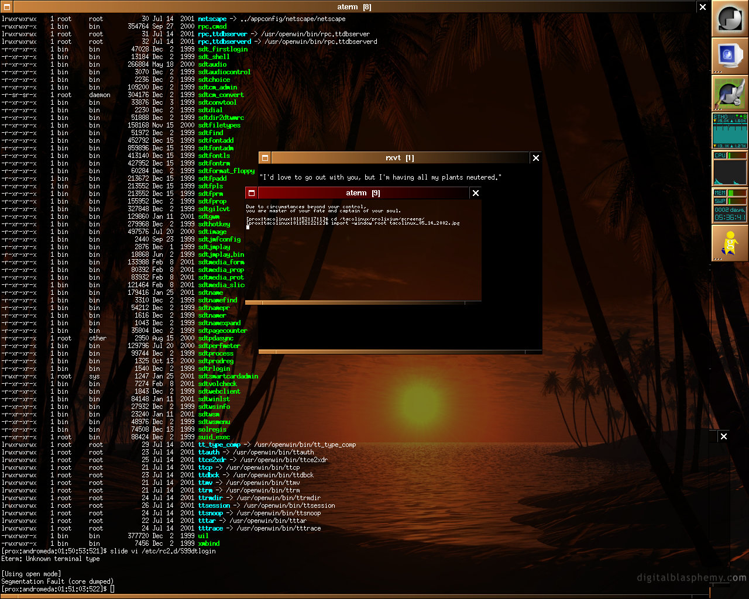Click the sdtprodreg file name
The image size is (749, 599).
216,361
